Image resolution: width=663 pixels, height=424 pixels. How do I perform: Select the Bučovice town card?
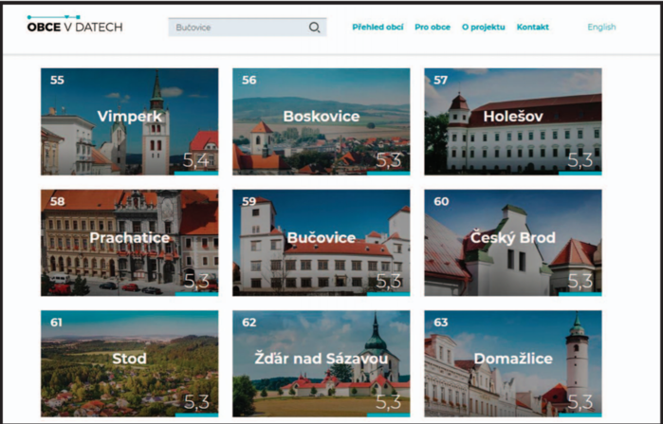(321, 242)
